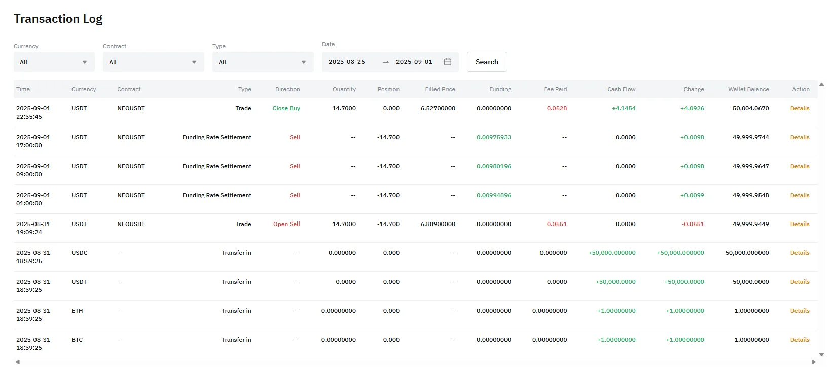Select the Time column header

(x=23, y=89)
